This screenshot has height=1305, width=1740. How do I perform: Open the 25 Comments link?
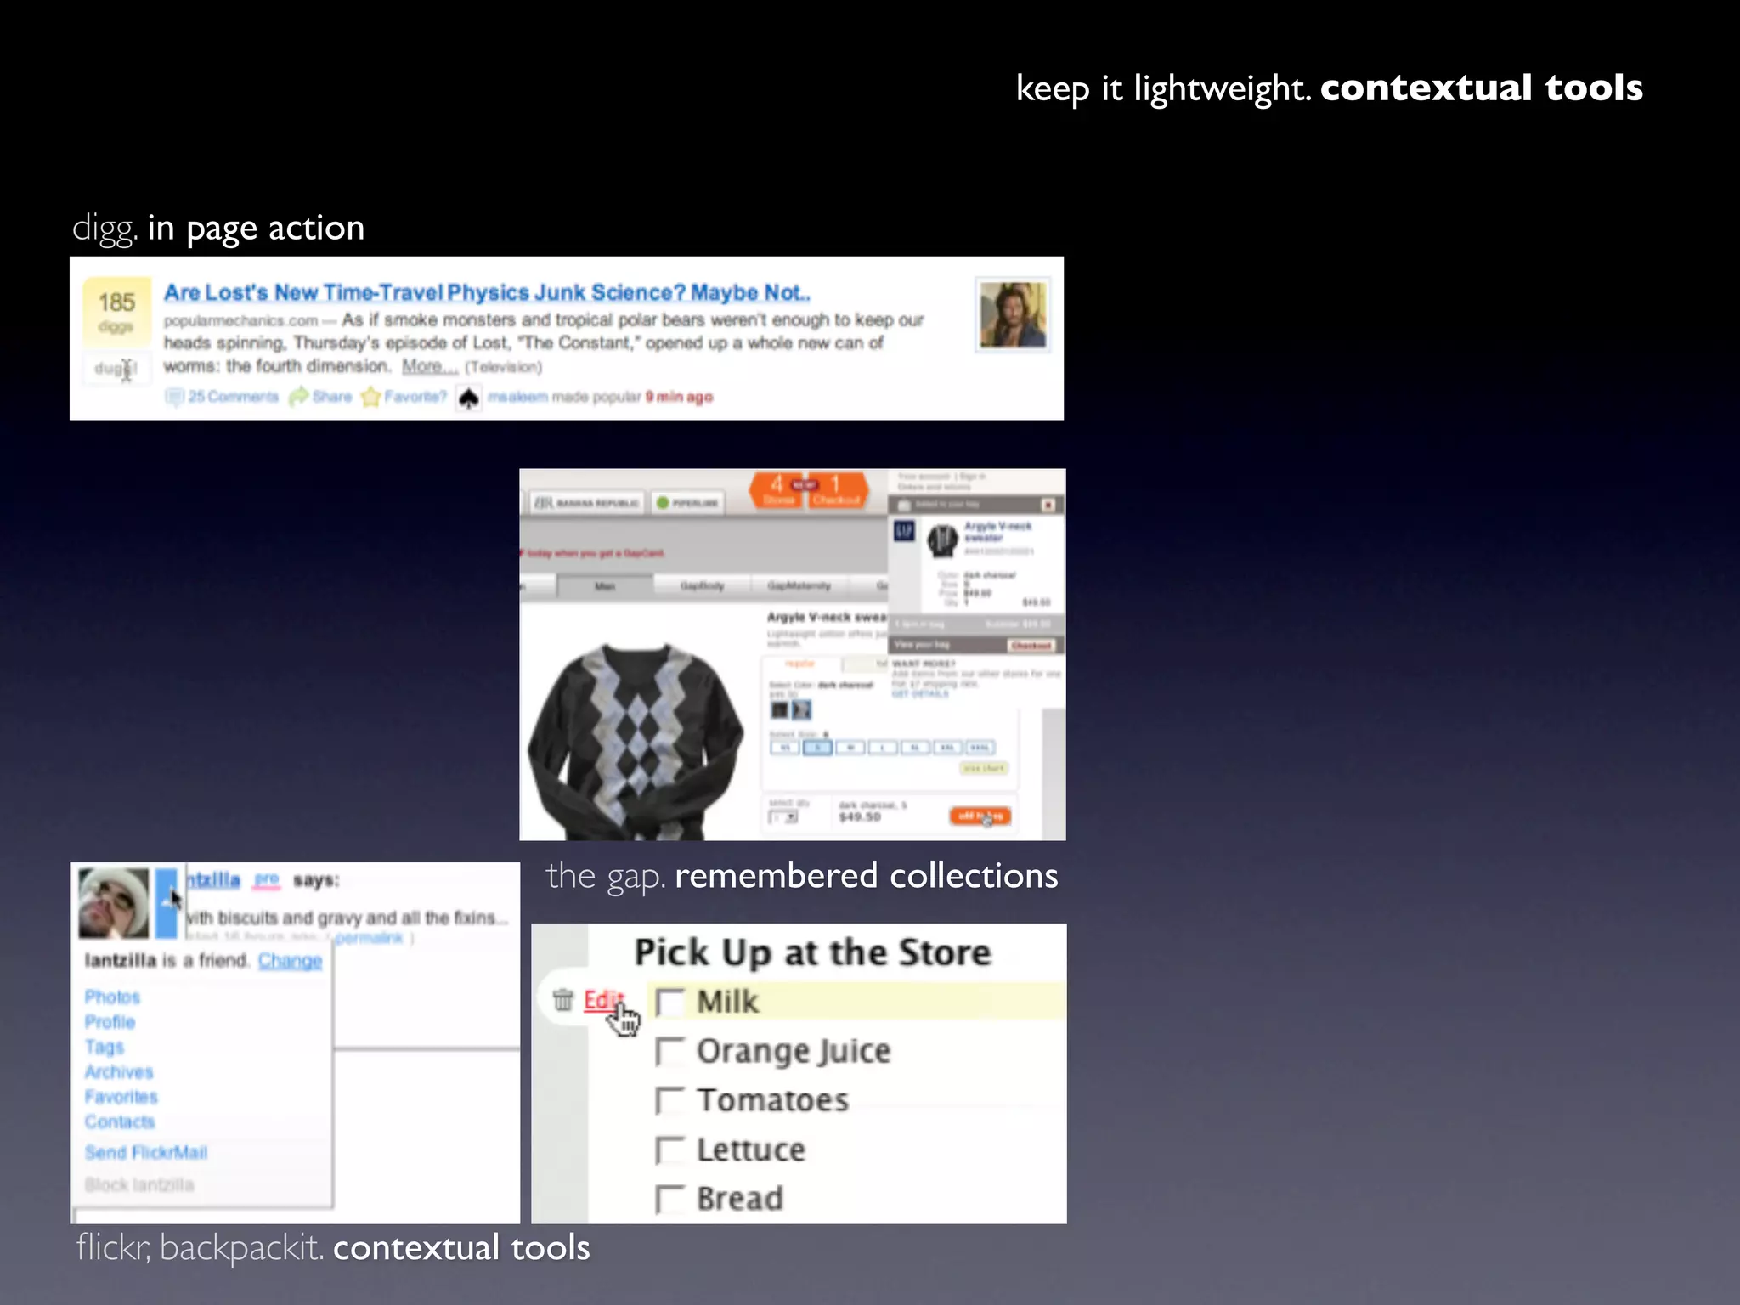(233, 397)
